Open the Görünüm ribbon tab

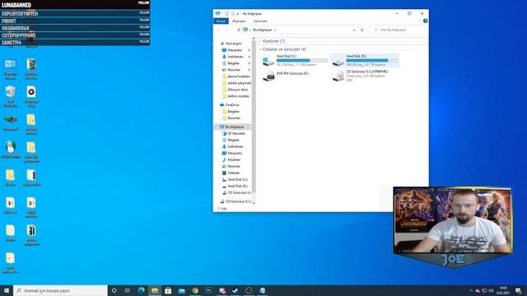(x=260, y=21)
